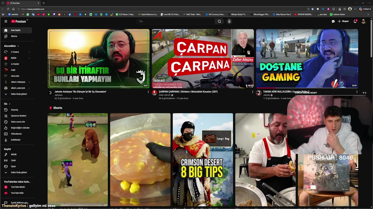Open more options for TAKIMI AĞIR BULLYLEDİM video

[357, 92]
